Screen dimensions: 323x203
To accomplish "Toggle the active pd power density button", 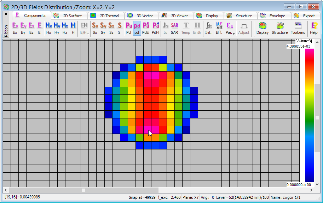I will coord(137,28).
